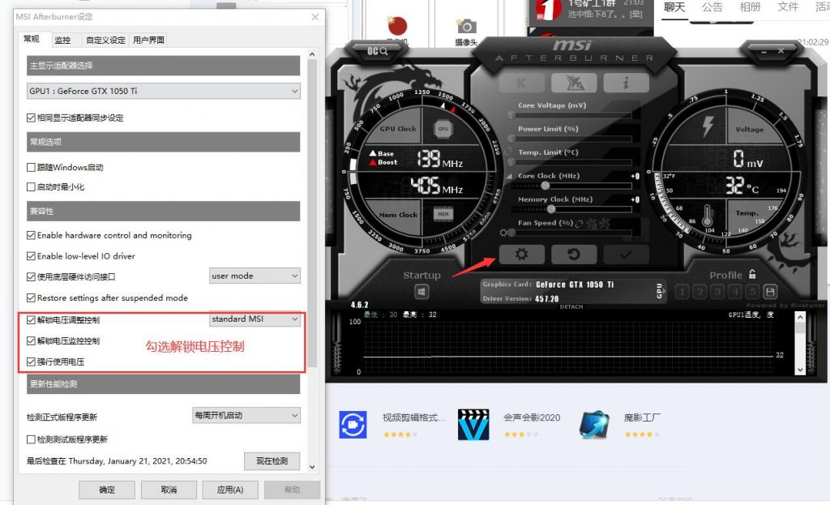Apply settings with the checkmark button
The image size is (830, 505).
626,255
